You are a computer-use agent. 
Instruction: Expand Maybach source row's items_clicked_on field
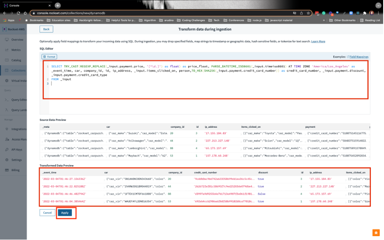tap(241, 156)
